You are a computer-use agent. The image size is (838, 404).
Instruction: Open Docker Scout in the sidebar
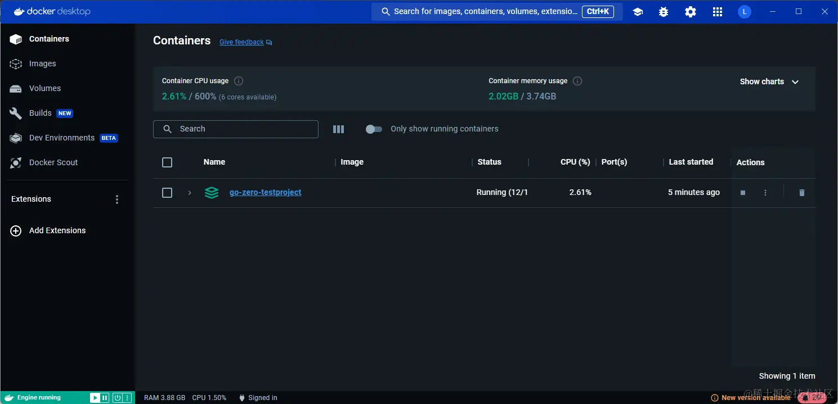click(68, 162)
